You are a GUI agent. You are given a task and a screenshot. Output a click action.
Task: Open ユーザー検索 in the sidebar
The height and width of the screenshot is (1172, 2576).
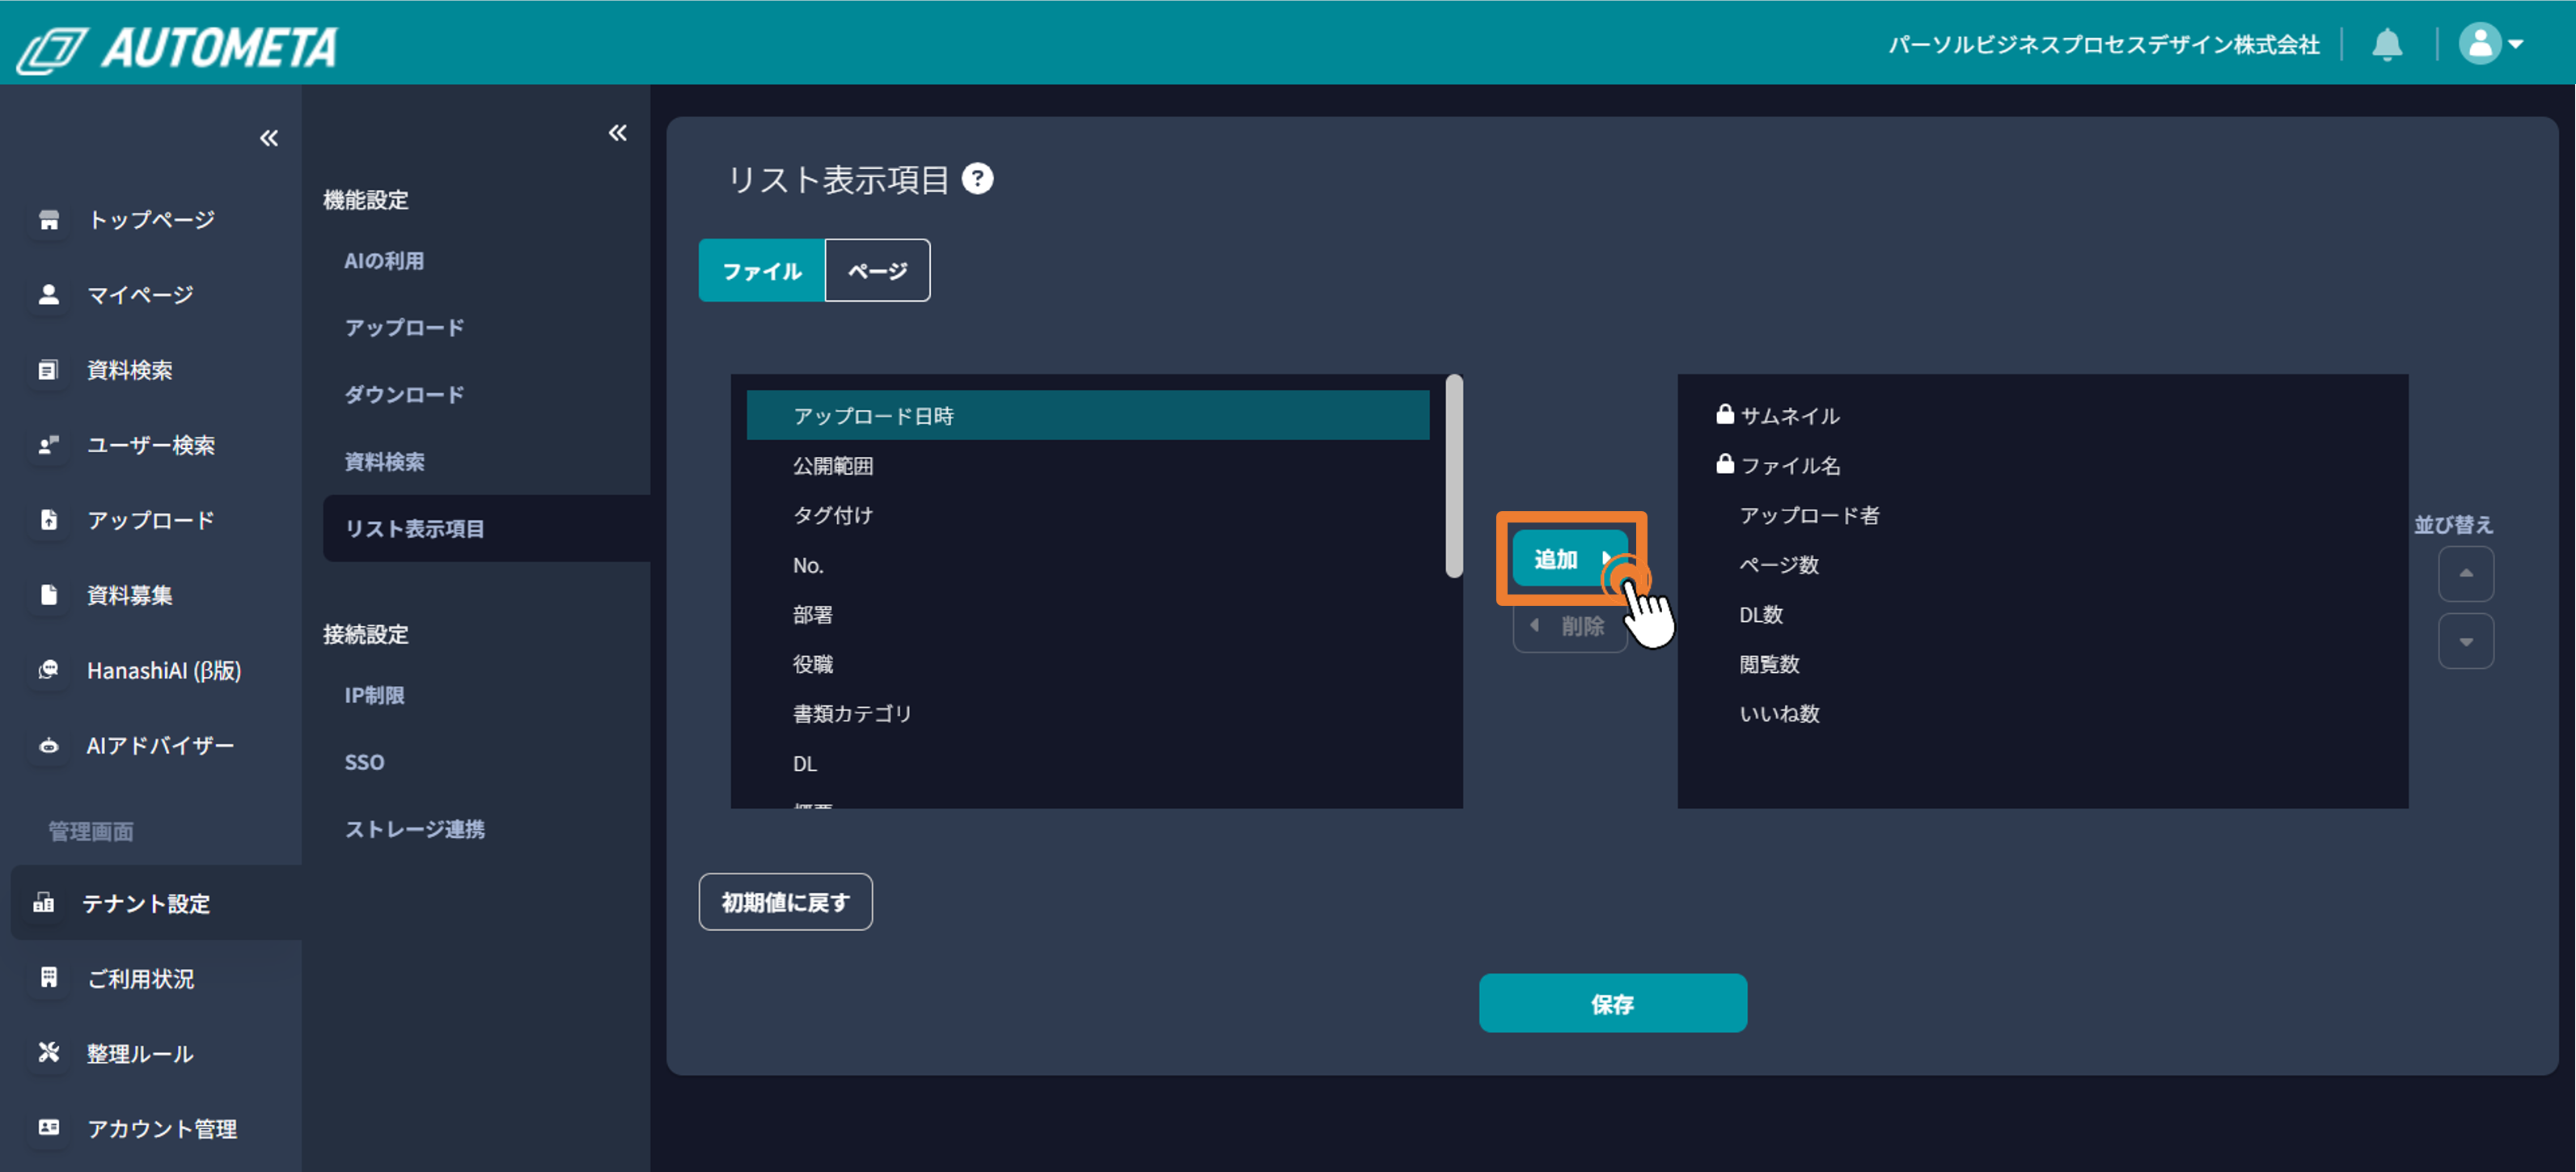[x=151, y=445]
